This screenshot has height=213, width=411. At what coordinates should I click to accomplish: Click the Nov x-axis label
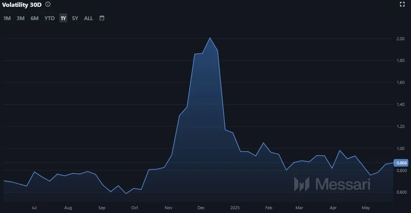168,208
